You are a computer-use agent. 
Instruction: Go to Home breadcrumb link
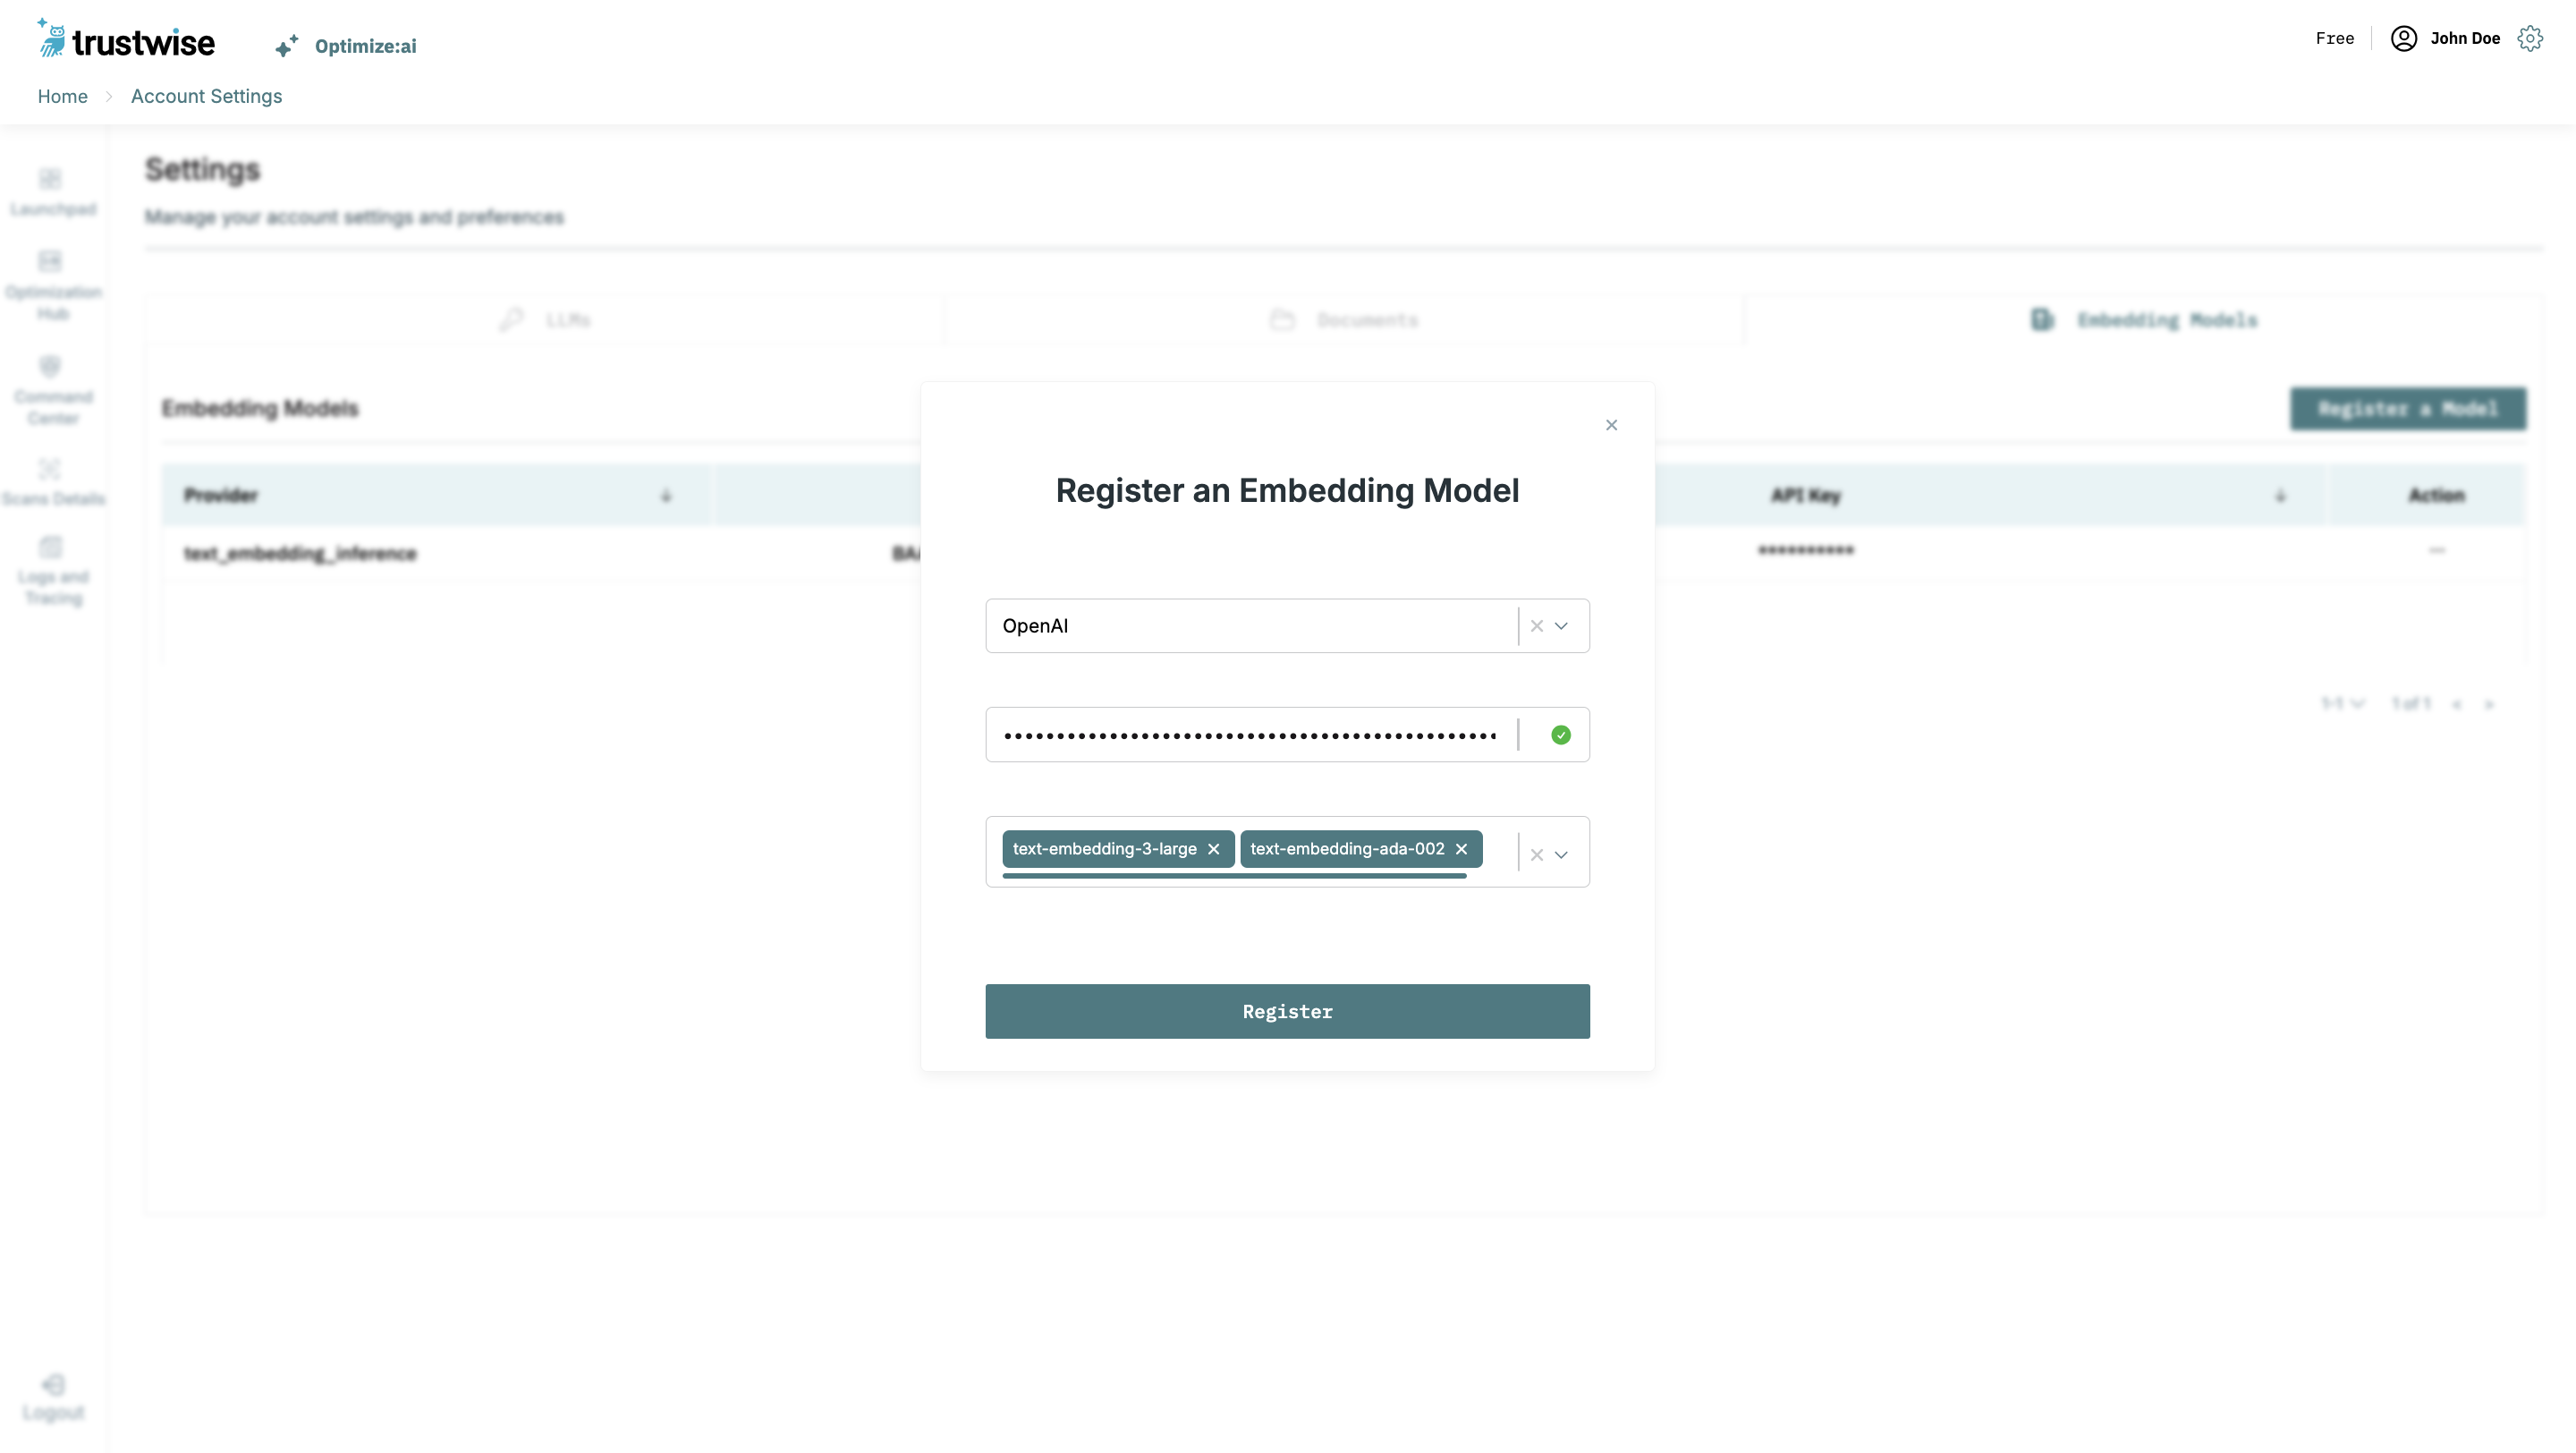[62, 96]
